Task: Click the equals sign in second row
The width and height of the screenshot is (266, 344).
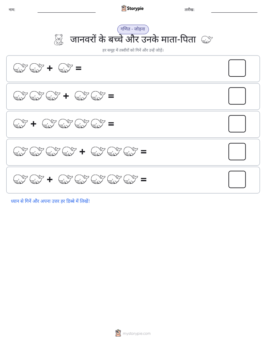Action: coord(111,96)
